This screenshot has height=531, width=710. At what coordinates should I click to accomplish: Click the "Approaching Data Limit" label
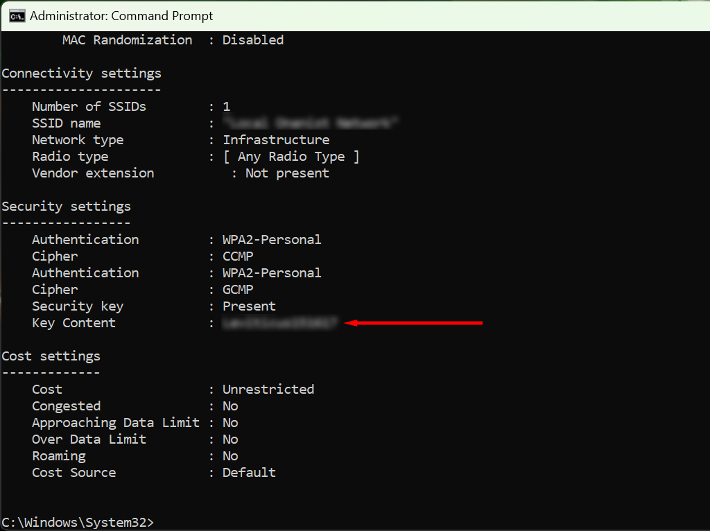click(115, 423)
